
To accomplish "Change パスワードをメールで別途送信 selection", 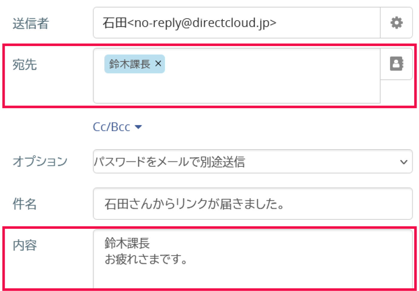I will 253,162.
